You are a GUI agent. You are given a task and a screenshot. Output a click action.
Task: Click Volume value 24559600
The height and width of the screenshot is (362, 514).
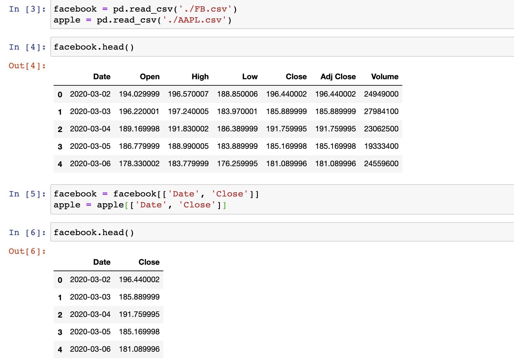pos(381,164)
